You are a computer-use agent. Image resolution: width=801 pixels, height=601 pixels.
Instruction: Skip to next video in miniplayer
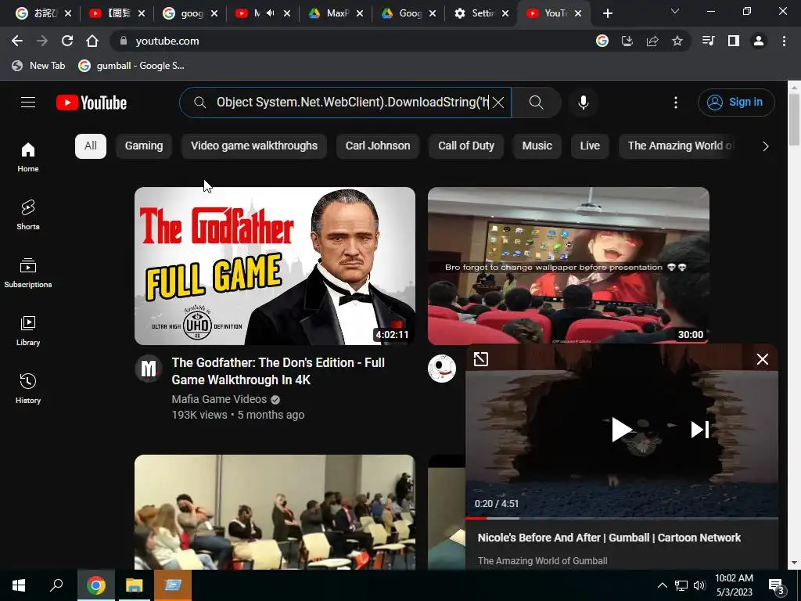700,430
